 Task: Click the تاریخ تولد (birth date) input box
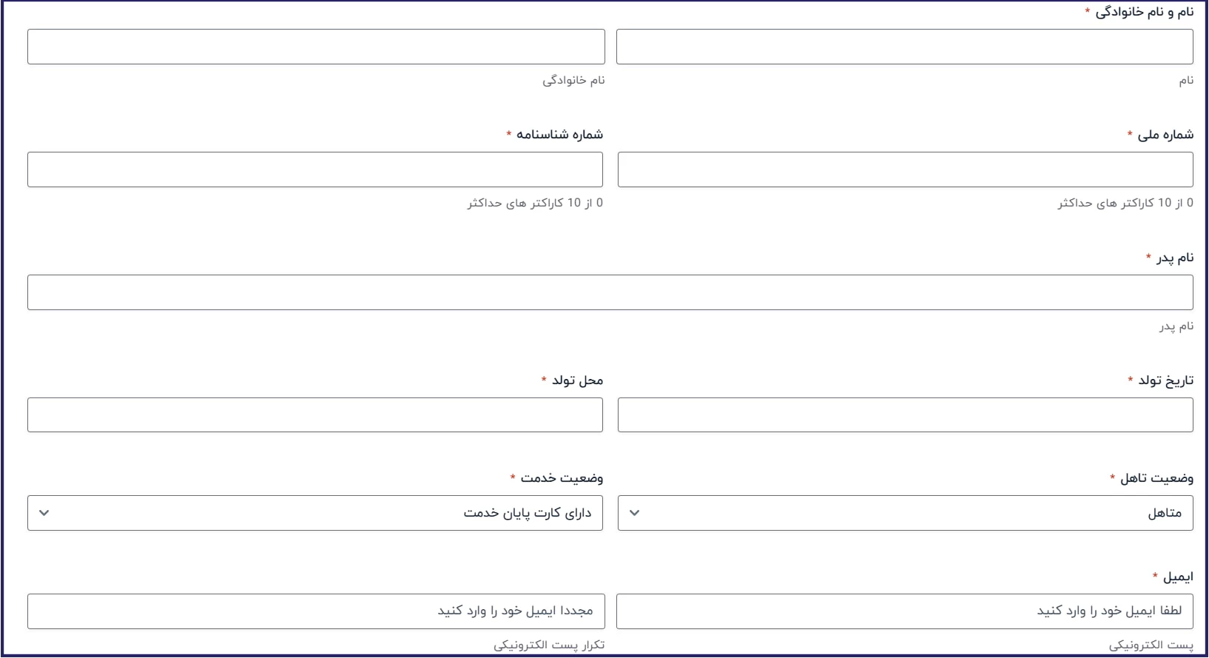pos(905,414)
